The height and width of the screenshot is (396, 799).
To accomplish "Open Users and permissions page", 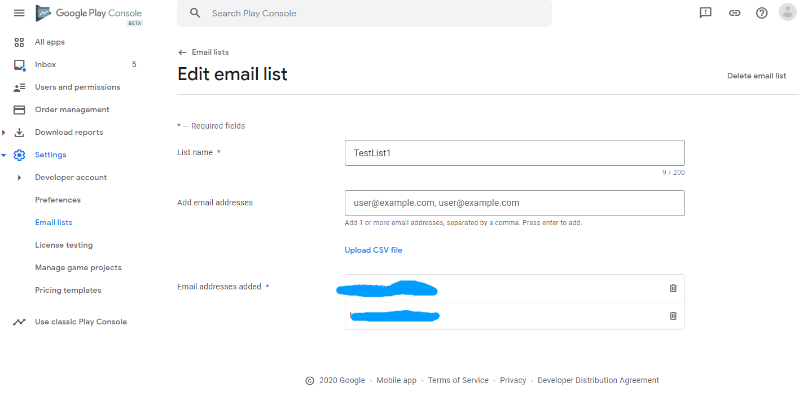I will click(77, 87).
